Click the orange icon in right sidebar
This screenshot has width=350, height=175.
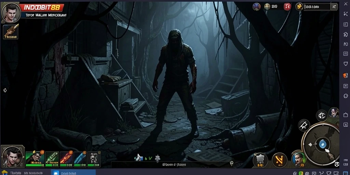(345, 76)
